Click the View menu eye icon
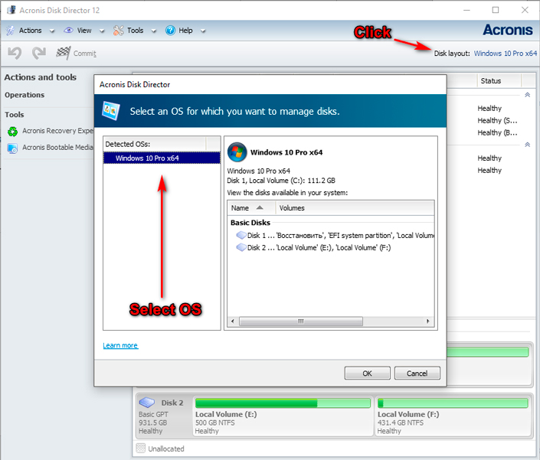The image size is (540, 460). click(x=68, y=31)
